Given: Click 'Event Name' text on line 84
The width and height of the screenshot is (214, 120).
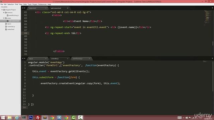Looking at the screenshot, I should [x=81, y=21].
